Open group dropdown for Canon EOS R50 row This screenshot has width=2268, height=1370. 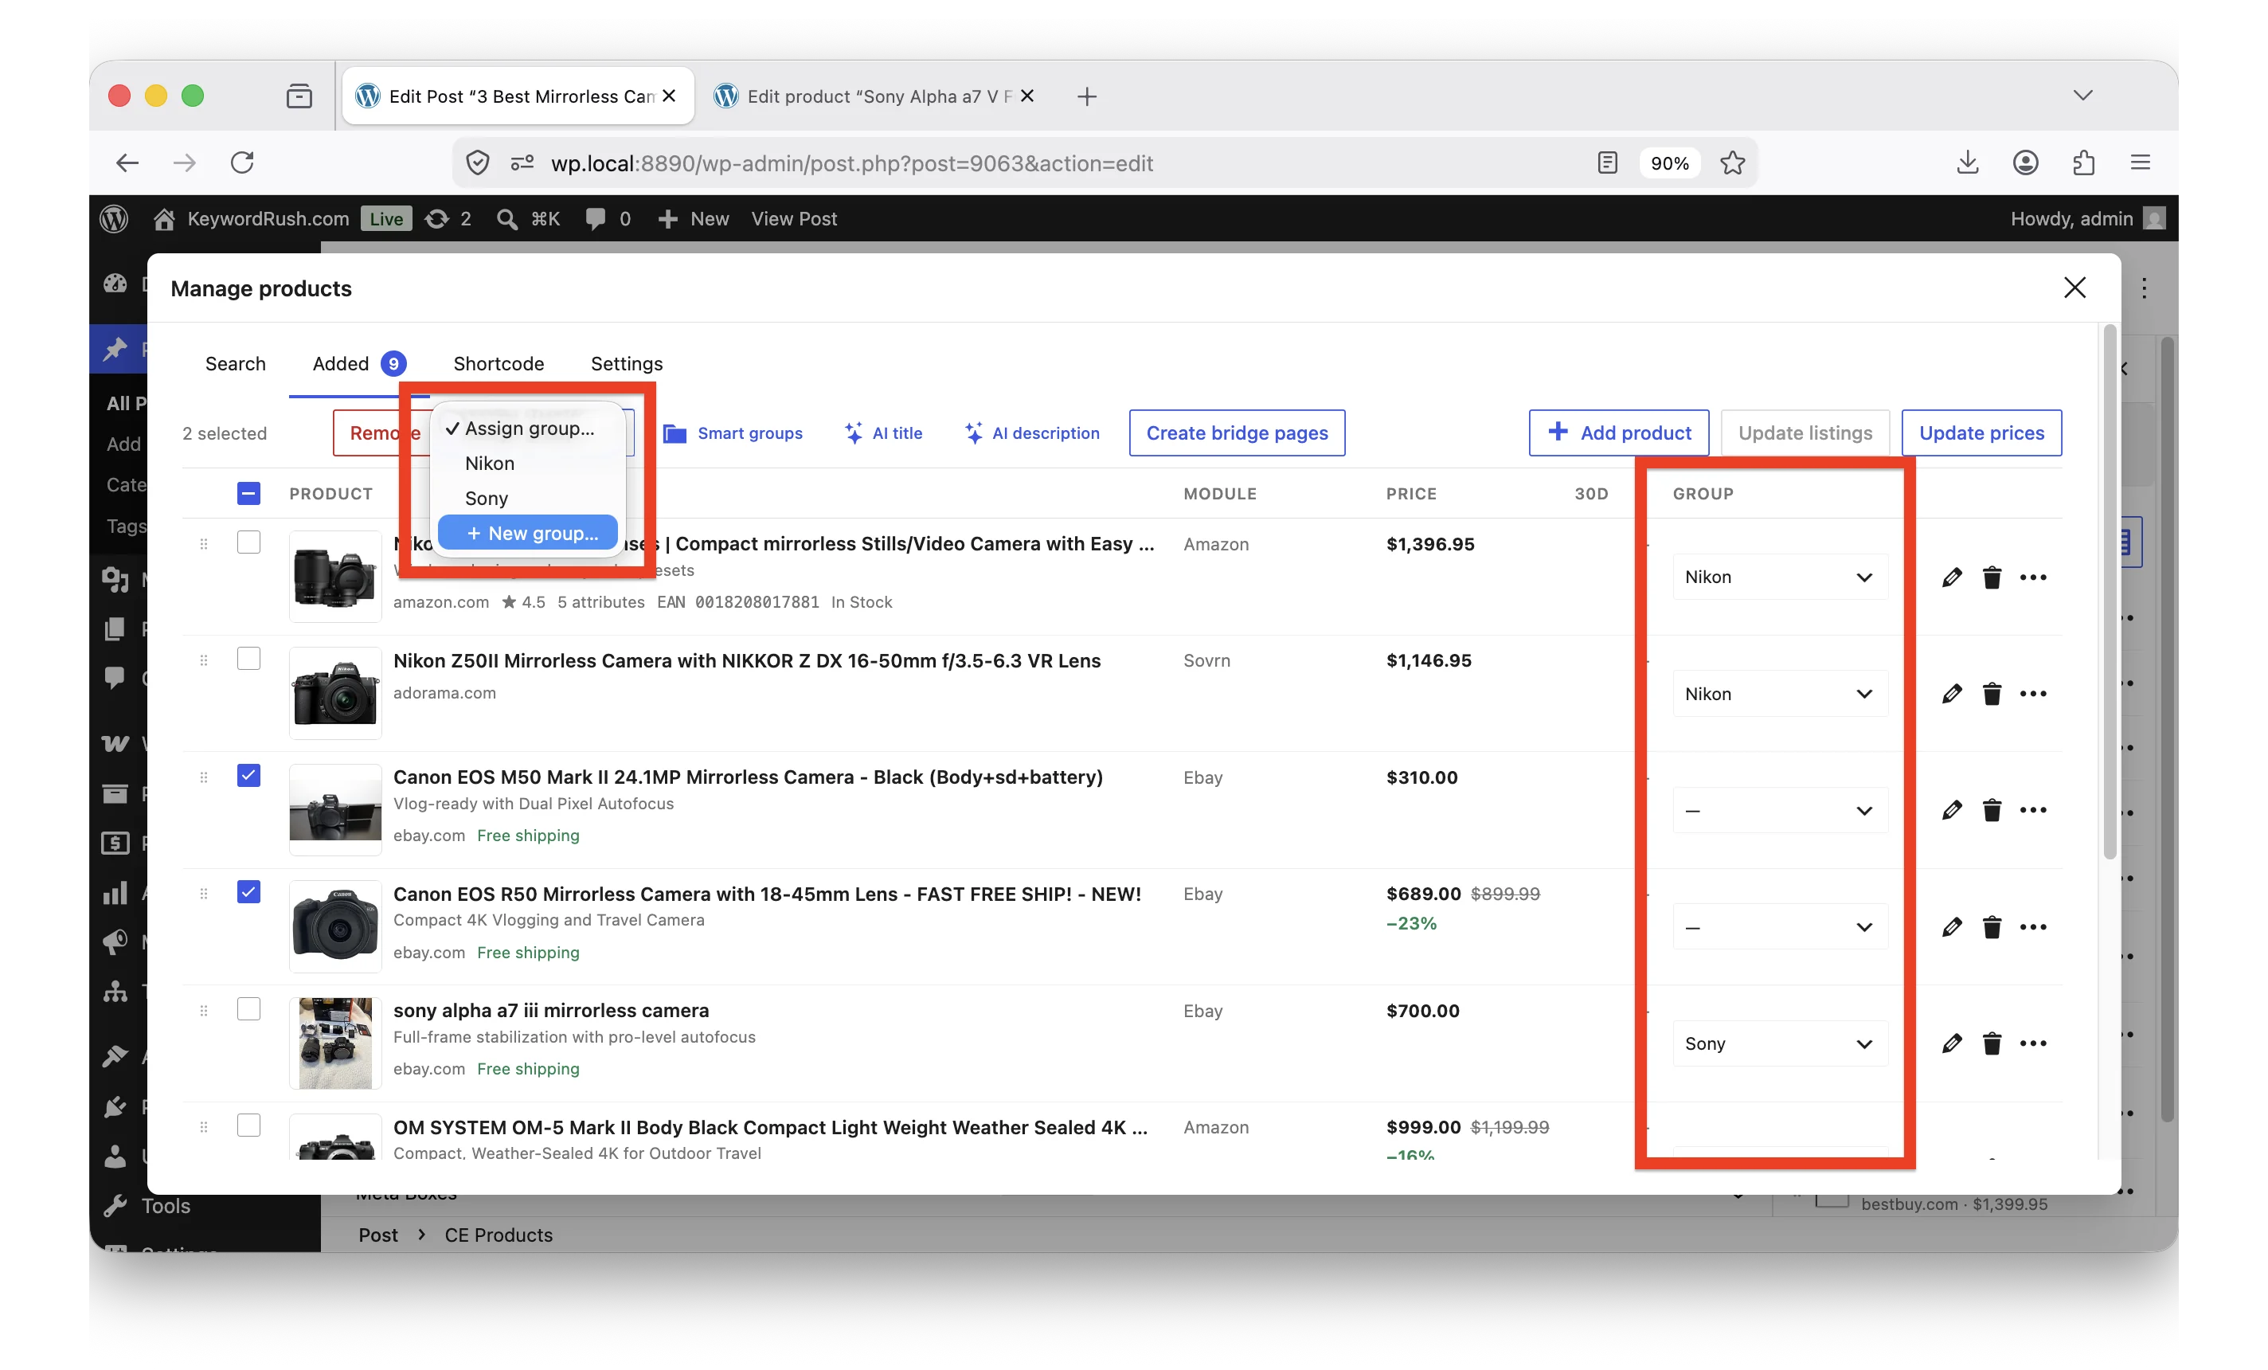click(x=1779, y=927)
